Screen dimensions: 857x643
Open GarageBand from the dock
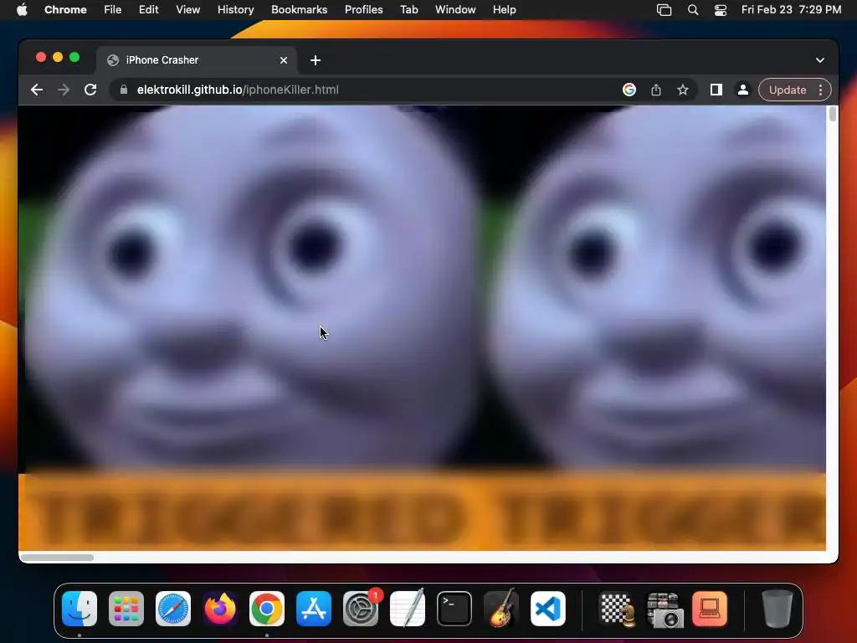501,609
